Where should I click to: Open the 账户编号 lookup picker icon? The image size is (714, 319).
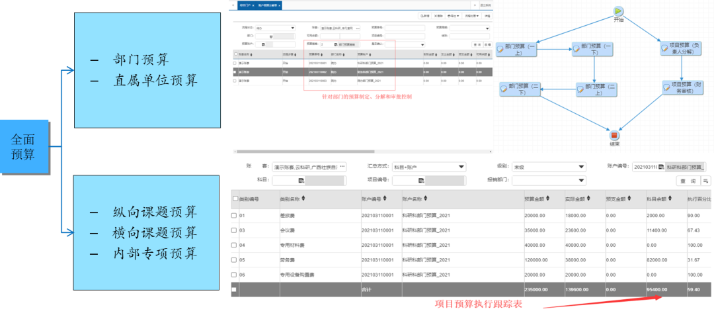coord(662,167)
